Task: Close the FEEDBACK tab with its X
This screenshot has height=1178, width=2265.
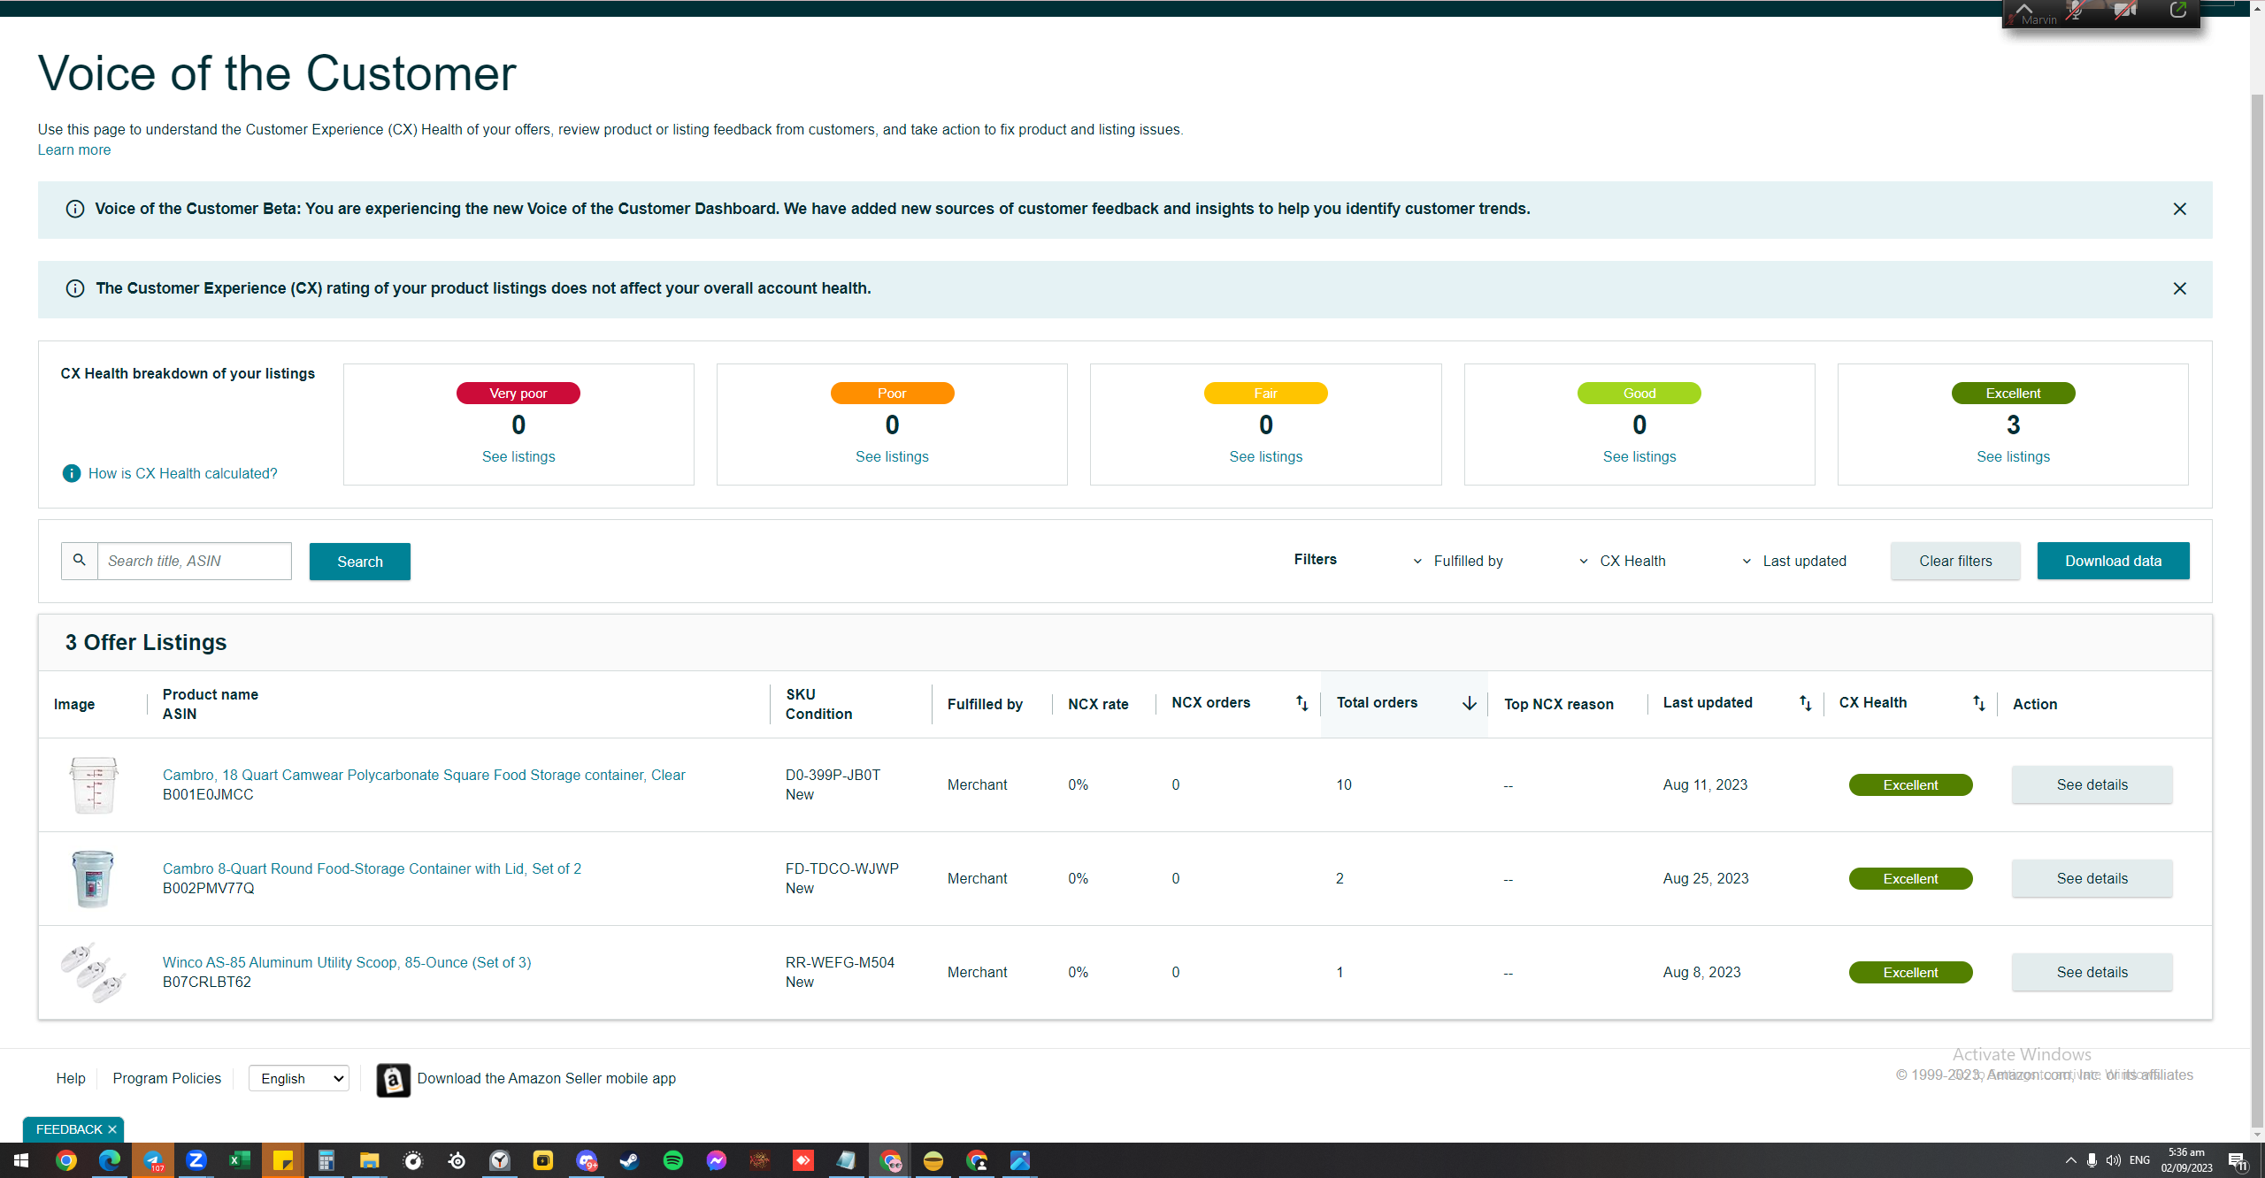Action: (x=112, y=1129)
